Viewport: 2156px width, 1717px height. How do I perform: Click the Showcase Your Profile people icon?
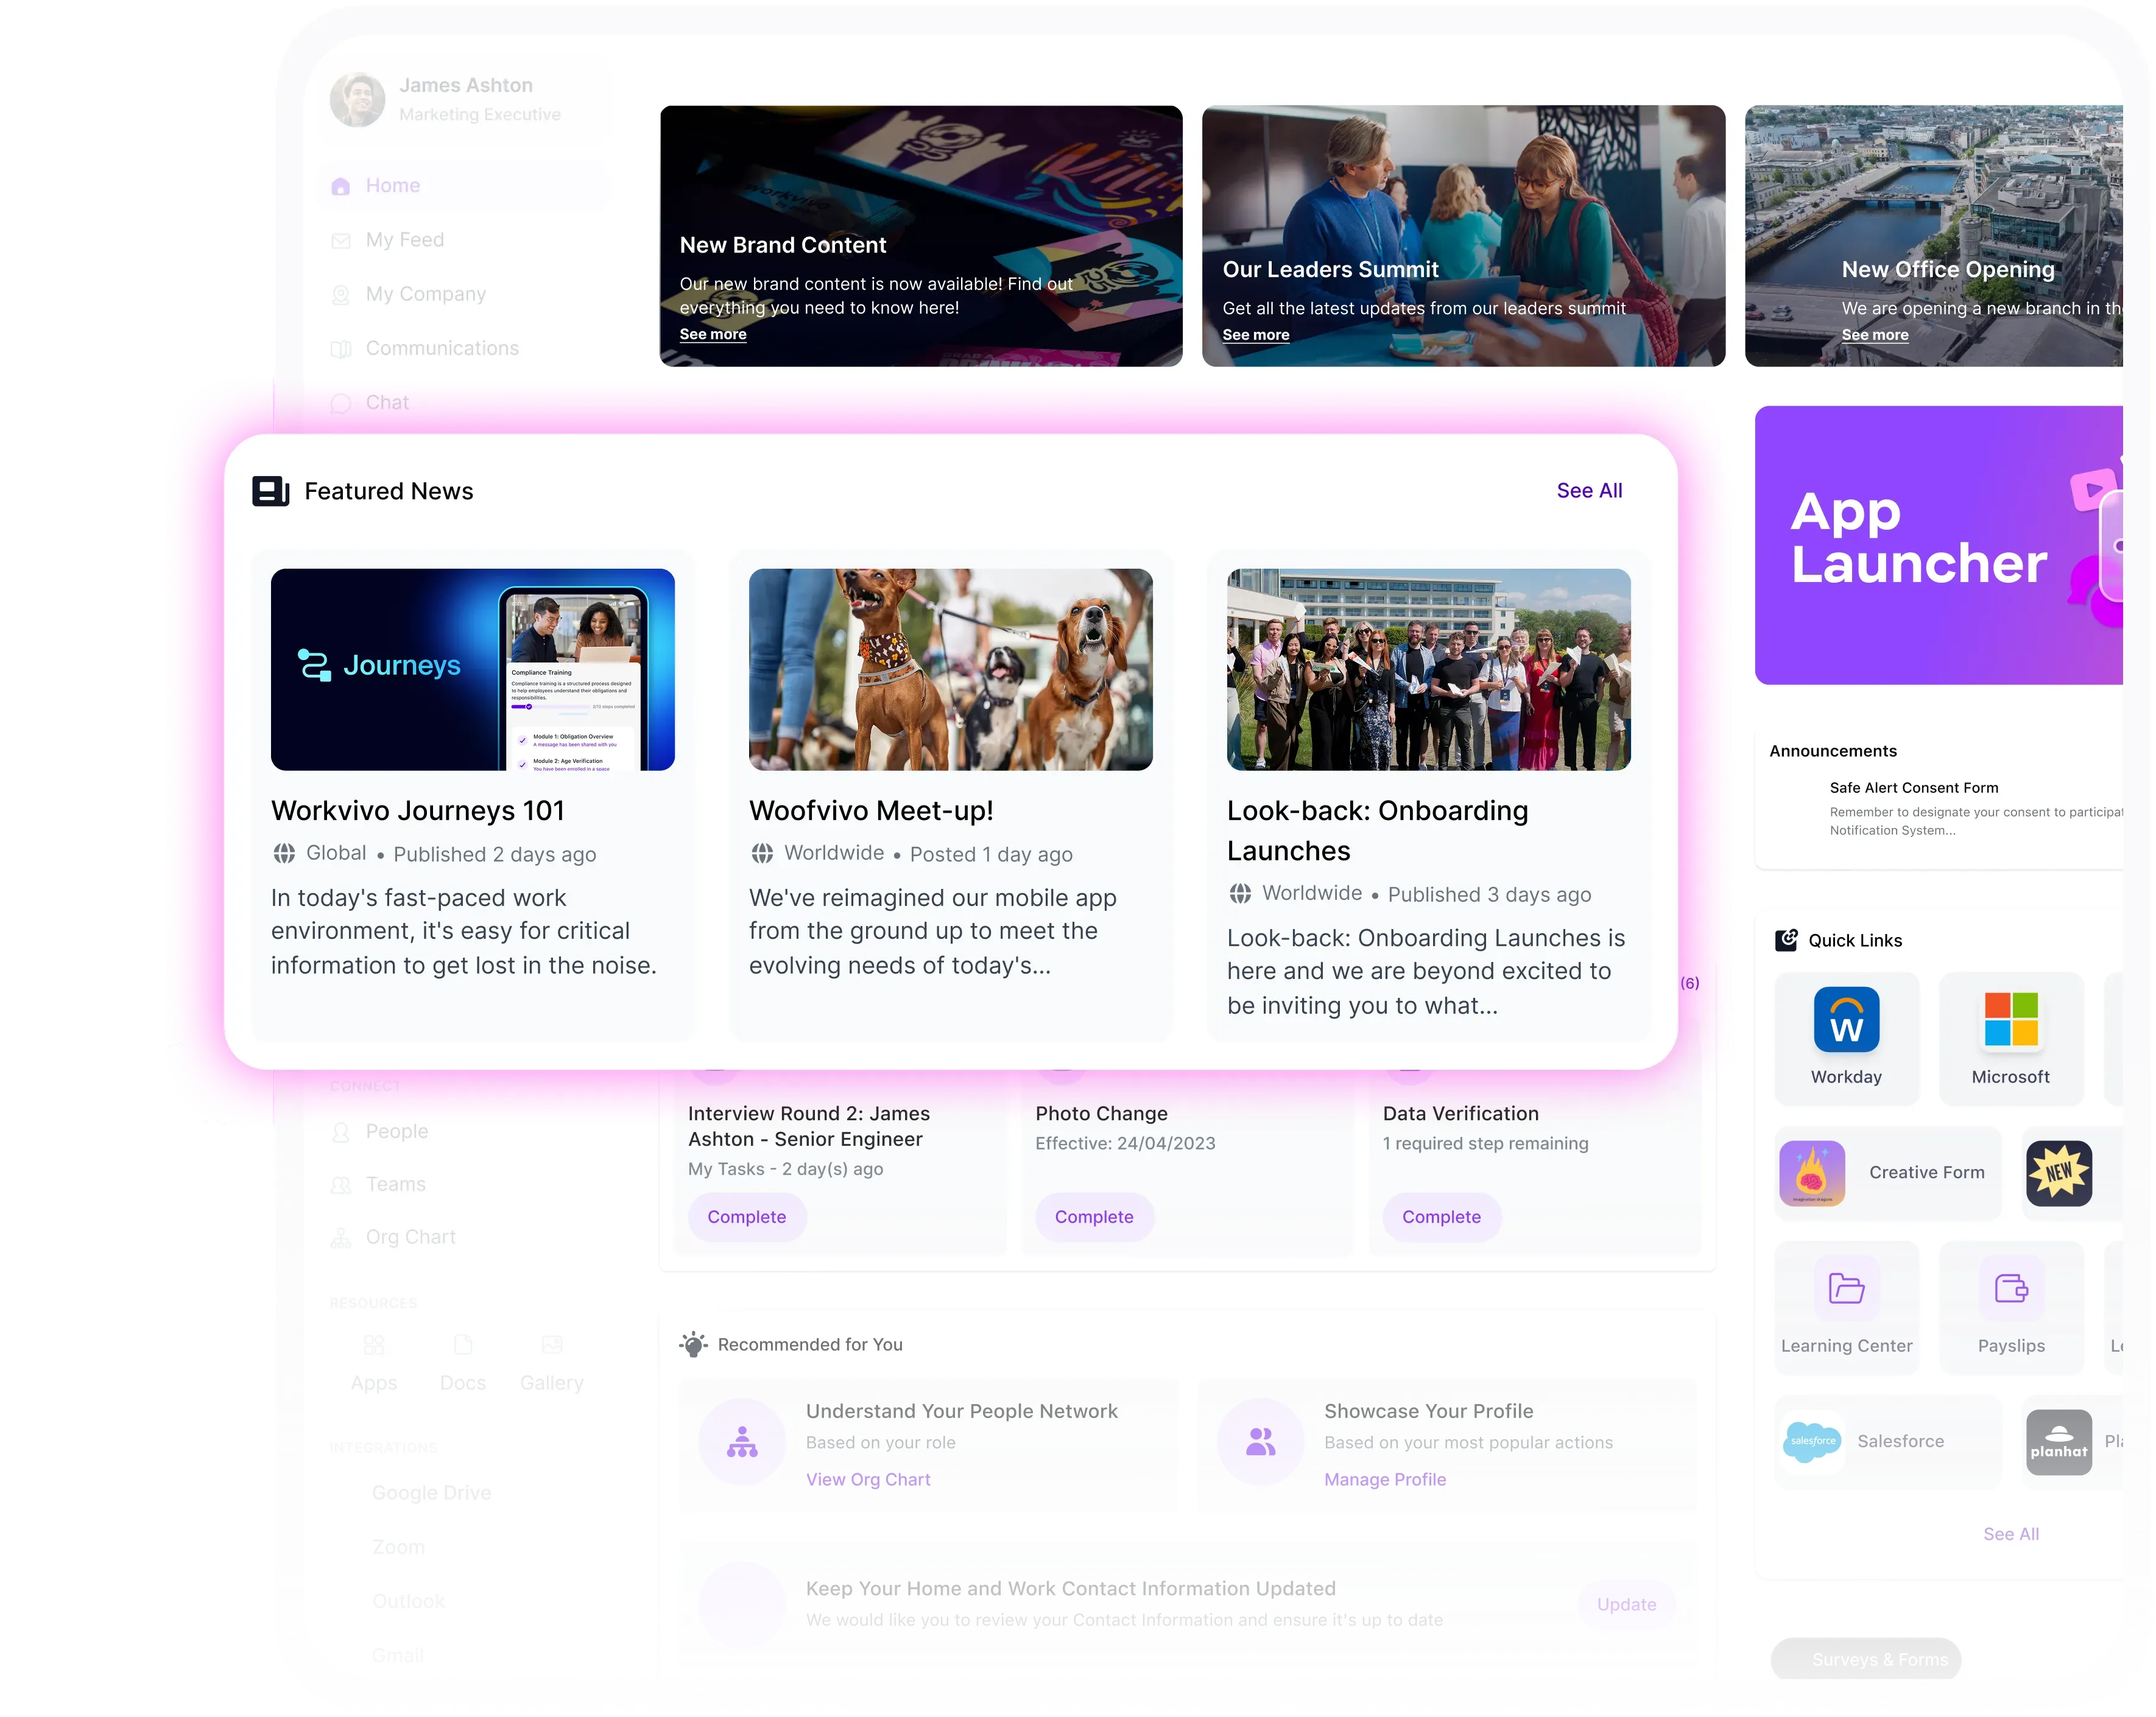point(1260,1441)
